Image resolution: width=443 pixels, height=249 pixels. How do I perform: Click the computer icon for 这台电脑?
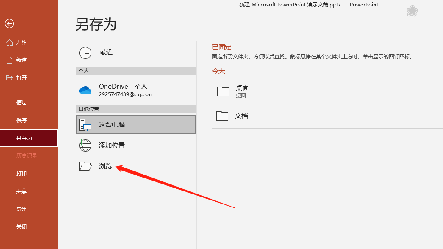pyautogui.click(x=85, y=125)
